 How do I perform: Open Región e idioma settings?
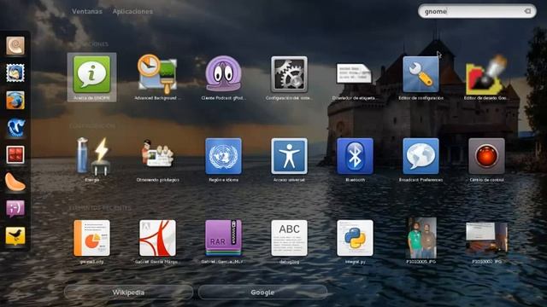[x=223, y=159]
